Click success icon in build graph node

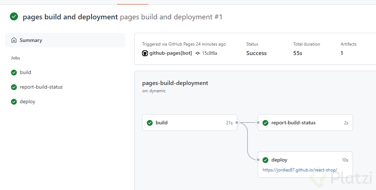pyautogui.click(x=150, y=123)
